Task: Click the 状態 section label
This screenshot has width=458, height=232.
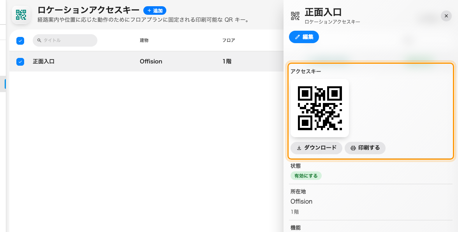Action: point(296,166)
